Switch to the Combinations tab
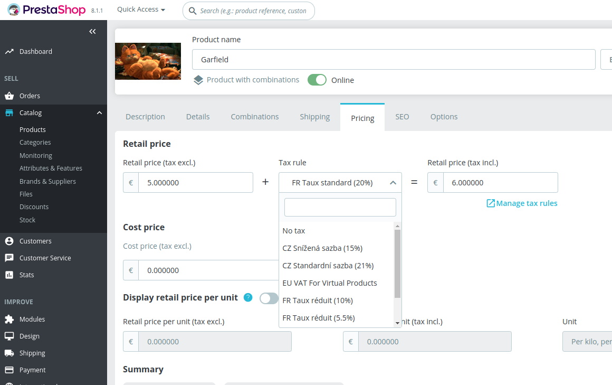612x385 pixels. pyautogui.click(x=254, y=116)
